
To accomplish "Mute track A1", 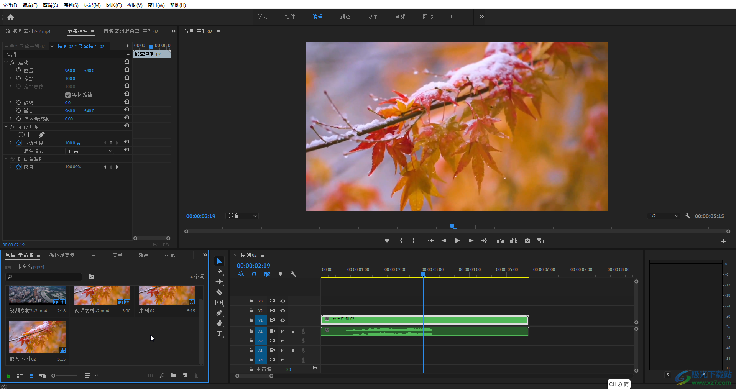I will click(x=283, y=331).
